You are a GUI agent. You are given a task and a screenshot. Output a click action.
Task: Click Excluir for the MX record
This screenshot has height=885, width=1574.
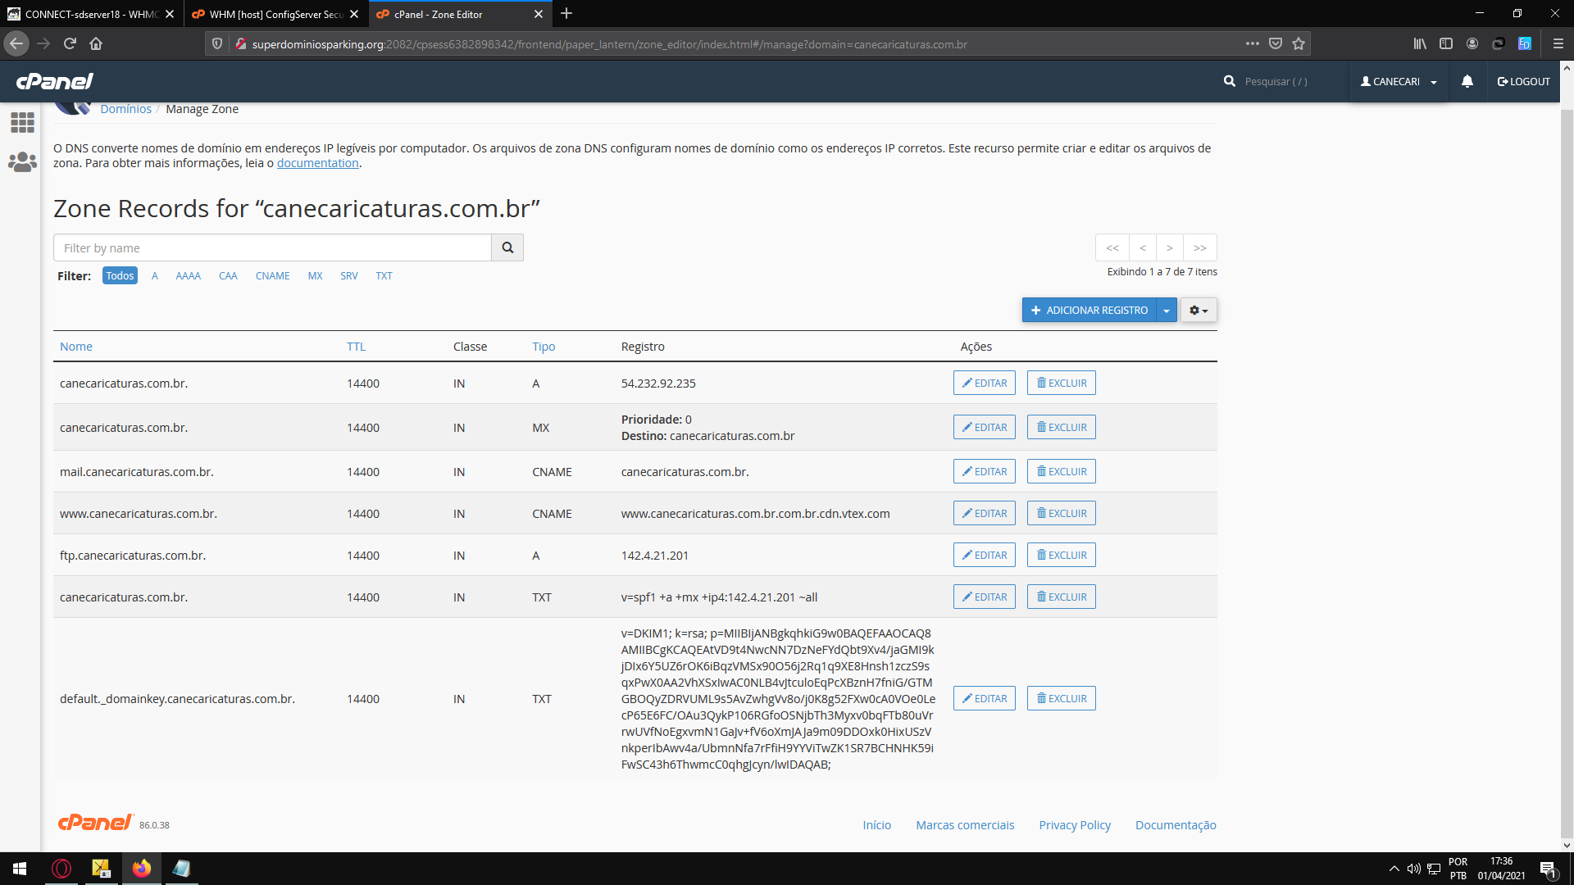(x=1061, y=428)
